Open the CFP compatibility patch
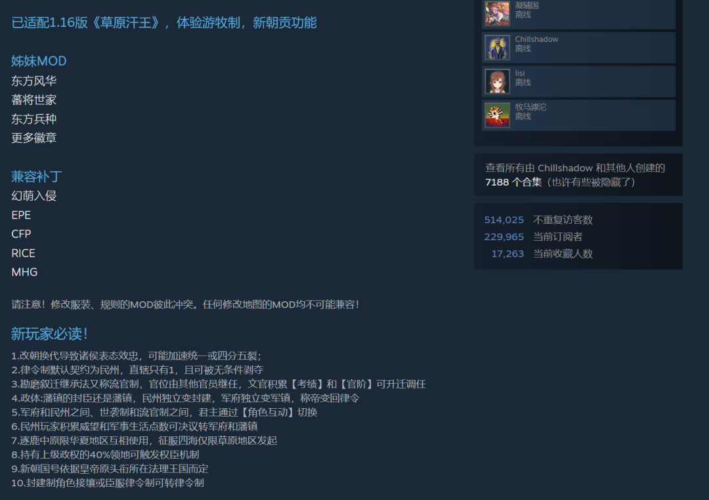Screen dimensions: 709x500 [21, 234]
